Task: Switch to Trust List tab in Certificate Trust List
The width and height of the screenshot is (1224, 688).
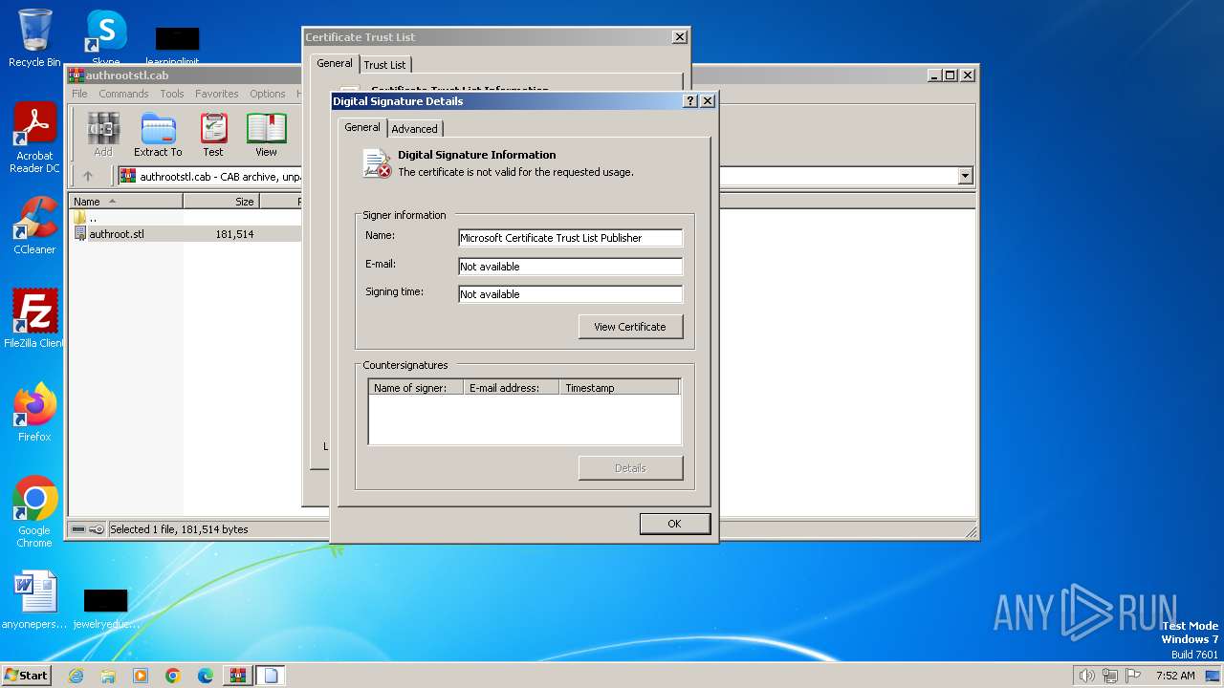Action: point(384,65)
